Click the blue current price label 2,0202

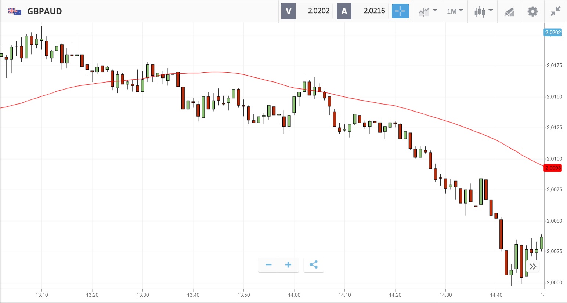[553, 32]
